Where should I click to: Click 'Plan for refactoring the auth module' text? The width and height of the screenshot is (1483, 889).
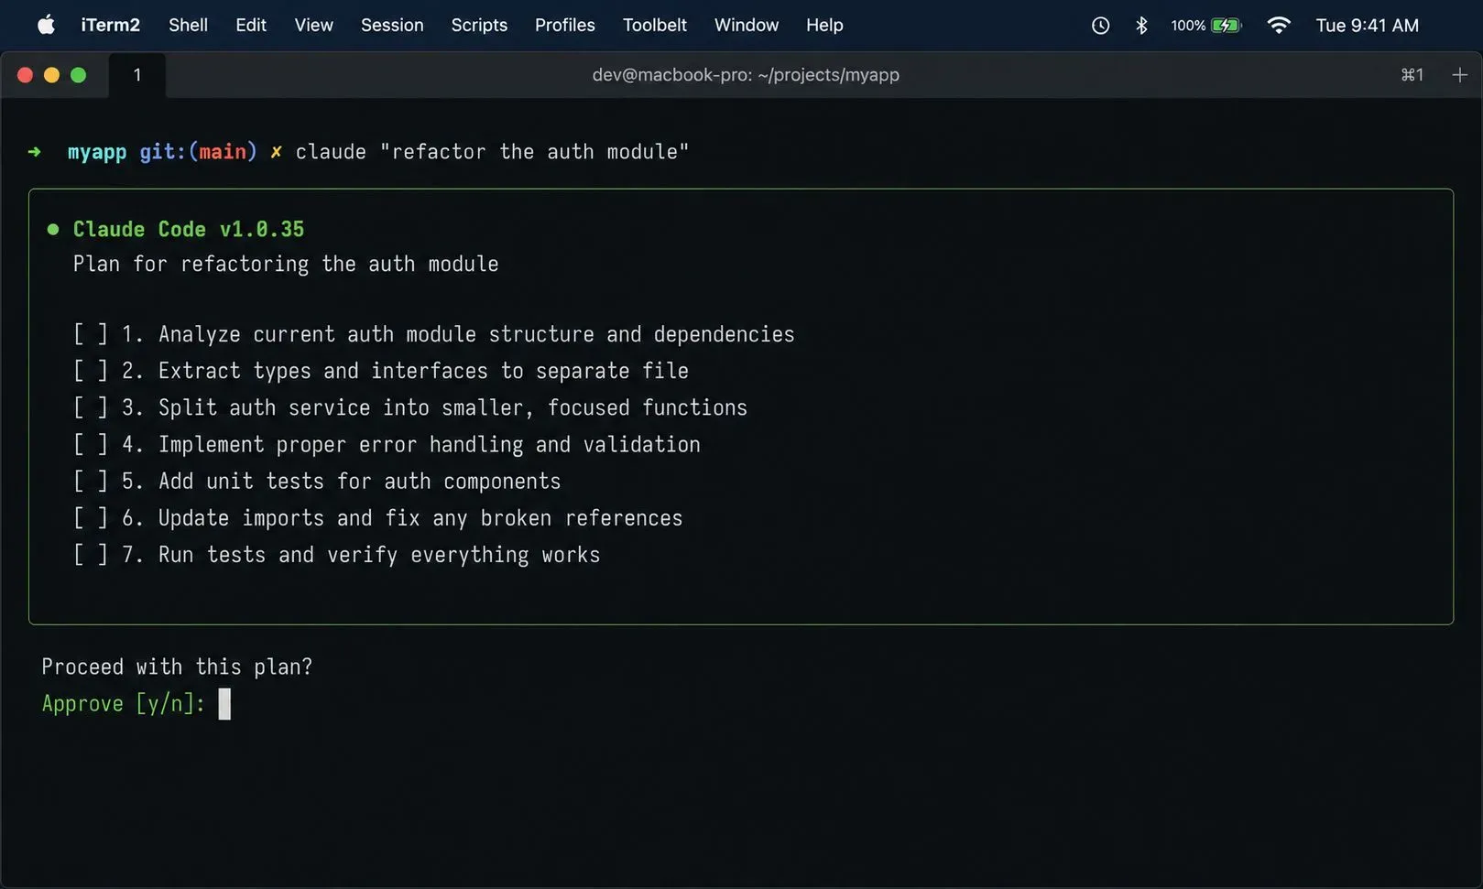pyautogui.click(x=286, y=264)
